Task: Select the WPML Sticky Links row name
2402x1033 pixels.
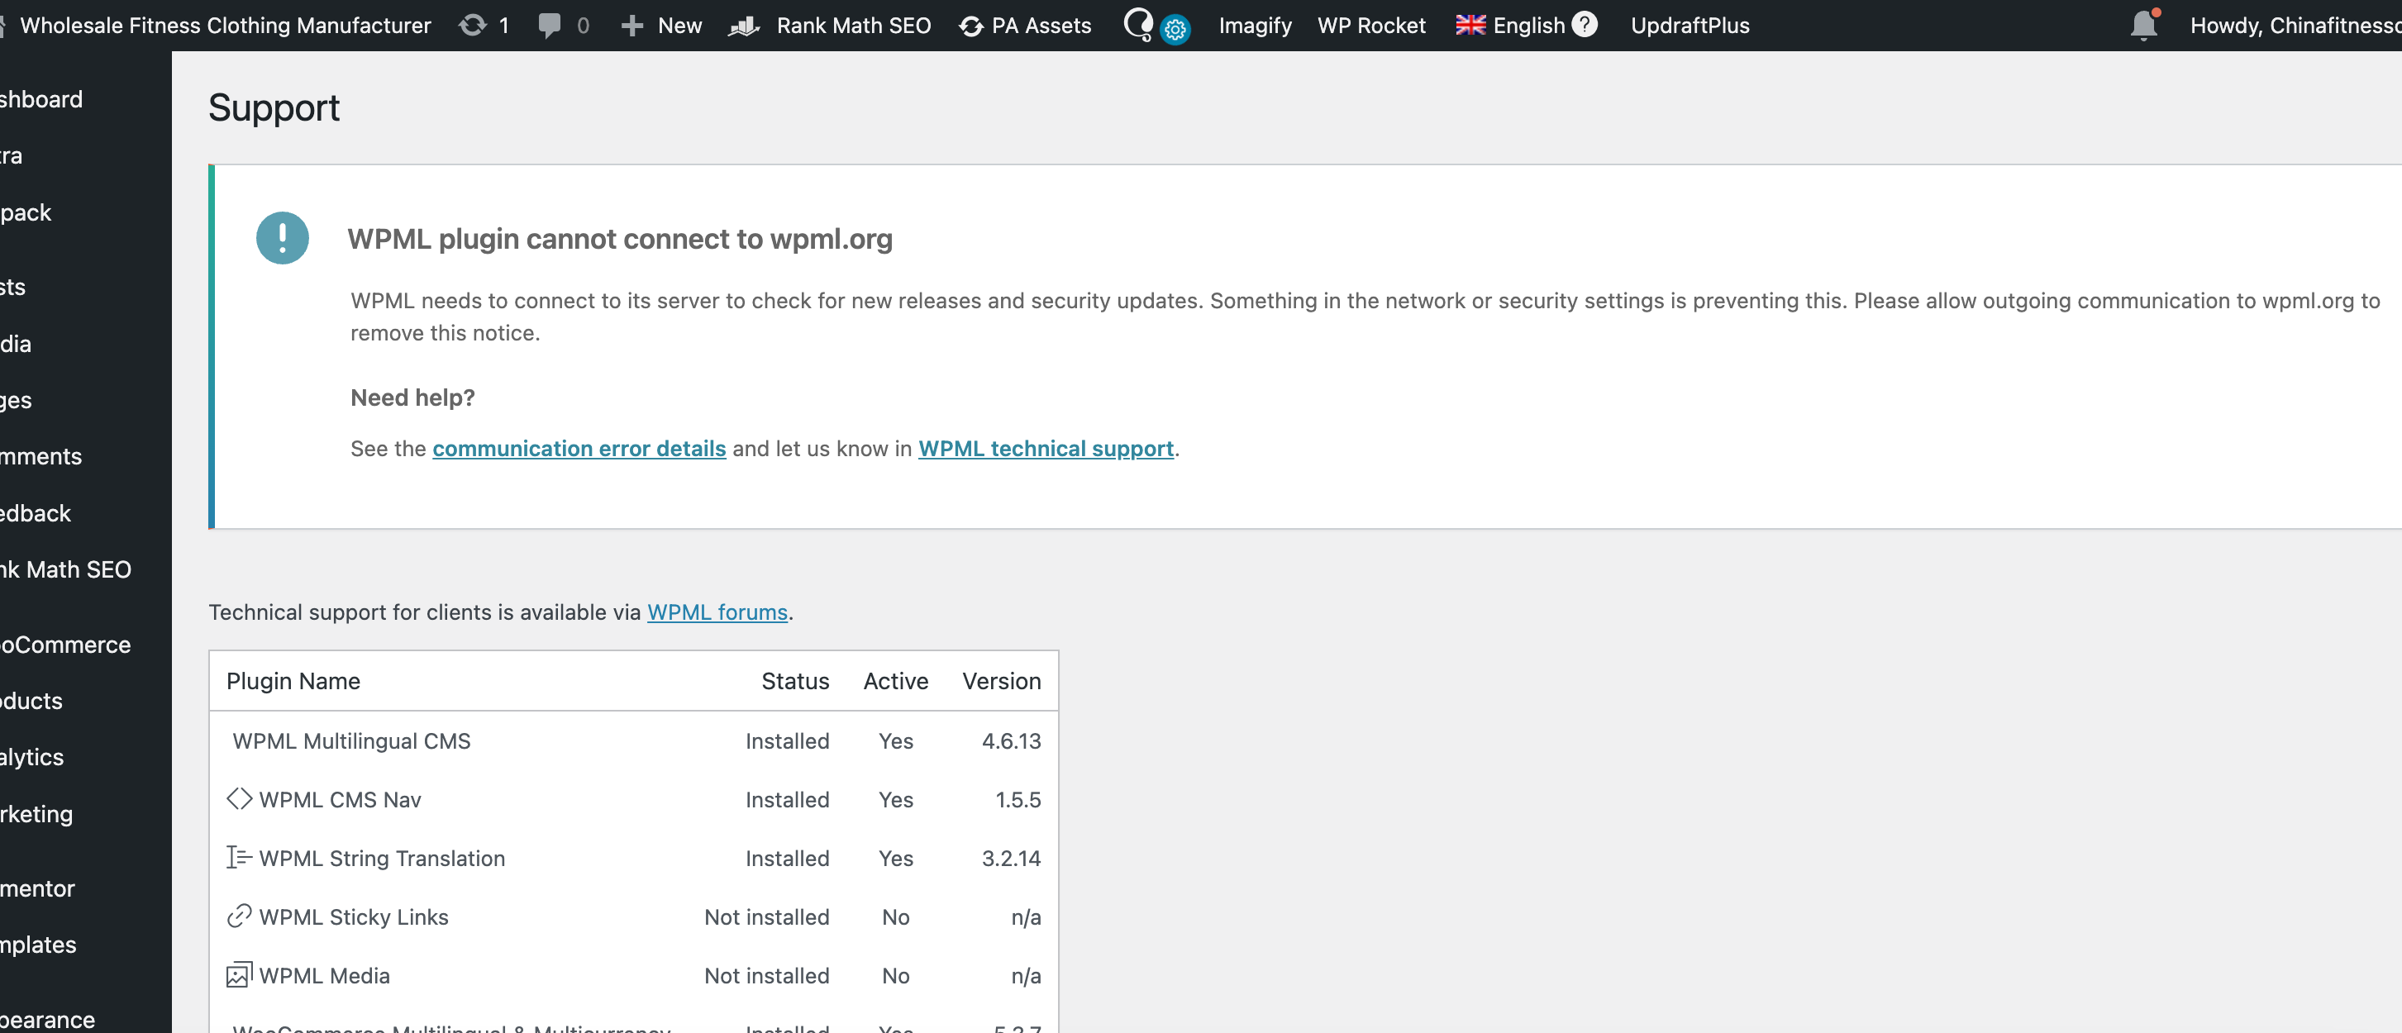Action: pos(354,916)
